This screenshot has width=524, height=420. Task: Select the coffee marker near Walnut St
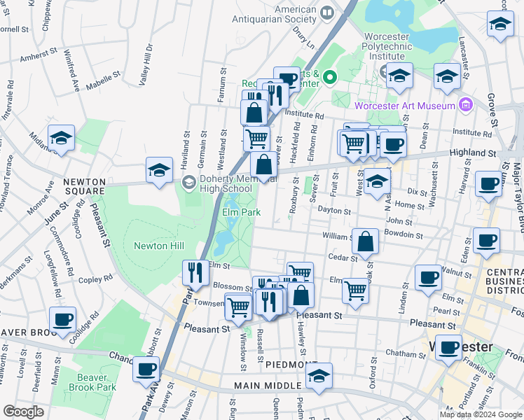pyautogui.click(x=428, y=280)
